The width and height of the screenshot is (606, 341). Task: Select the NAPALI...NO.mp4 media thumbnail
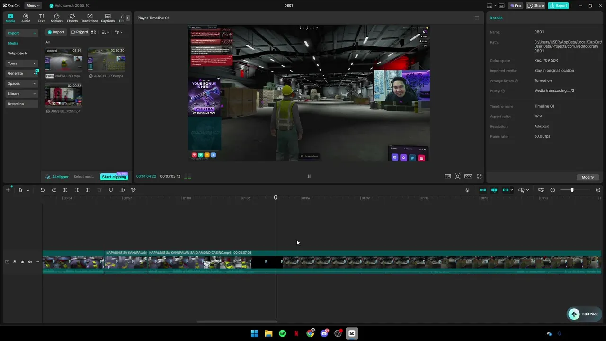click(x=63, y=60)
